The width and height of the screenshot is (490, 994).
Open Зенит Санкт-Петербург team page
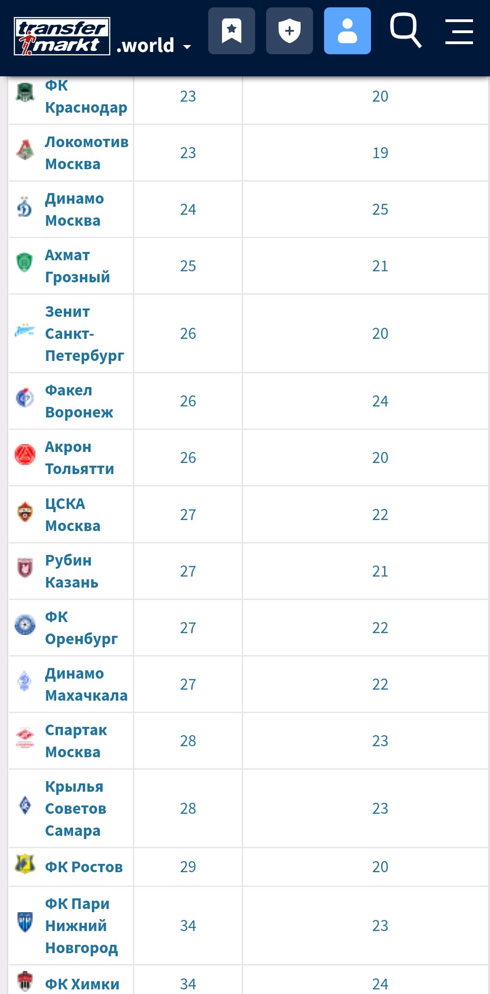(x=85, y=334)
